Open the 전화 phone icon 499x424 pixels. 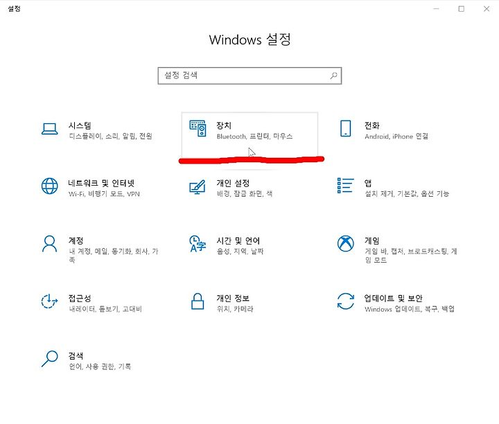click(346, 128)
